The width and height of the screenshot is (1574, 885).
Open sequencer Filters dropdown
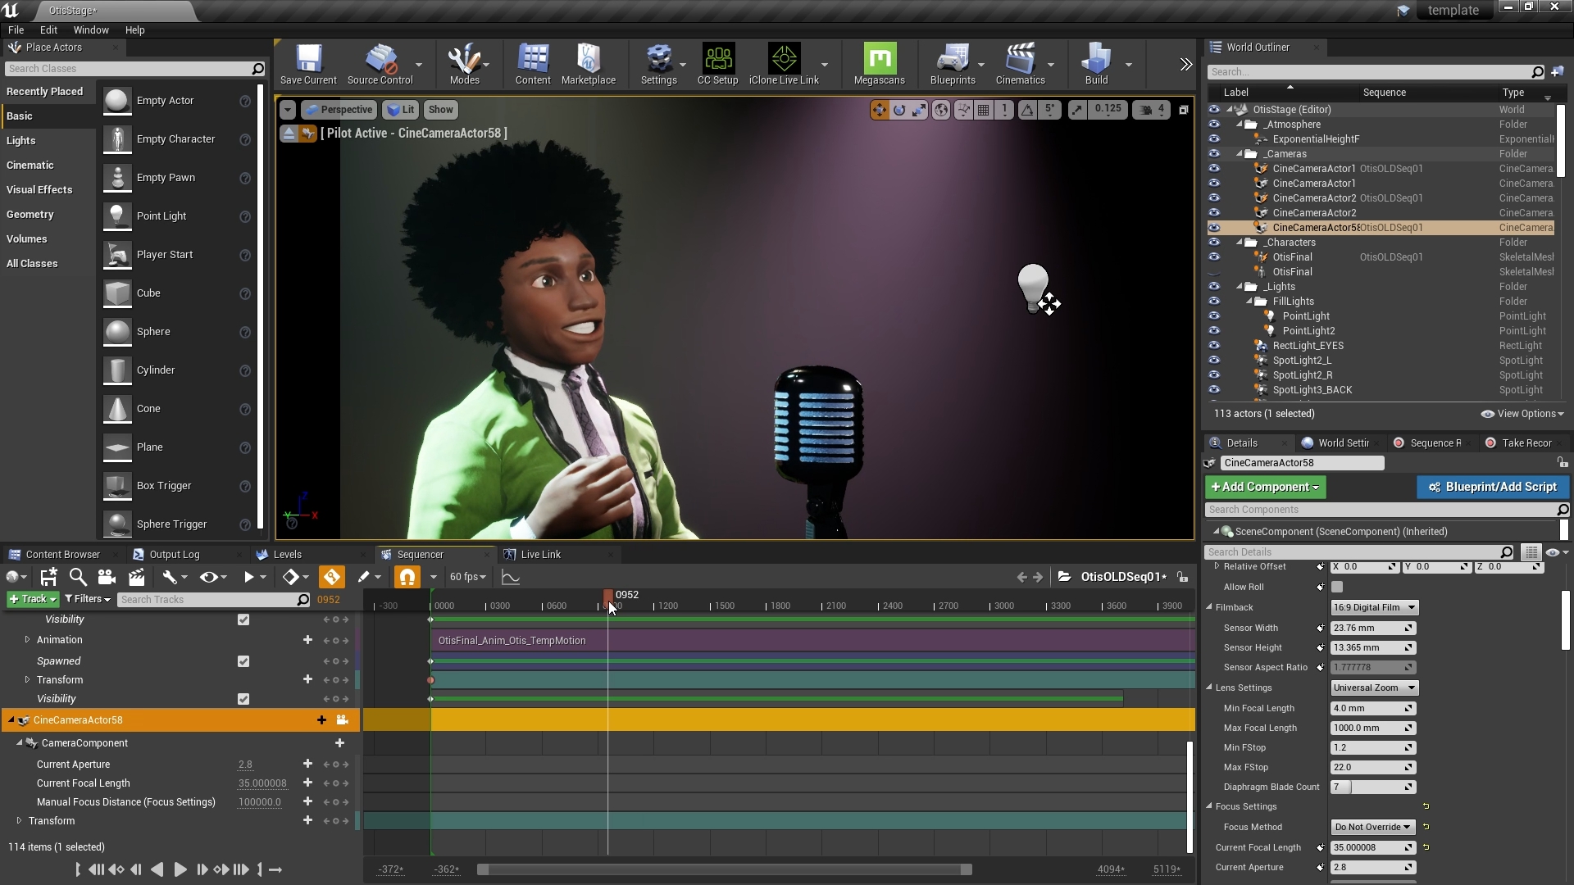pyautogui.click(x=87, y=599)
